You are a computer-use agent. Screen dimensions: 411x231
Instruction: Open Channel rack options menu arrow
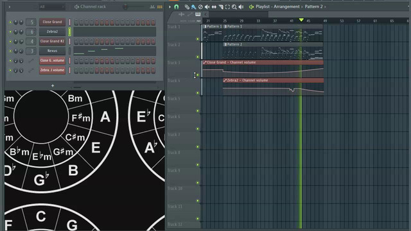[9, 7]
